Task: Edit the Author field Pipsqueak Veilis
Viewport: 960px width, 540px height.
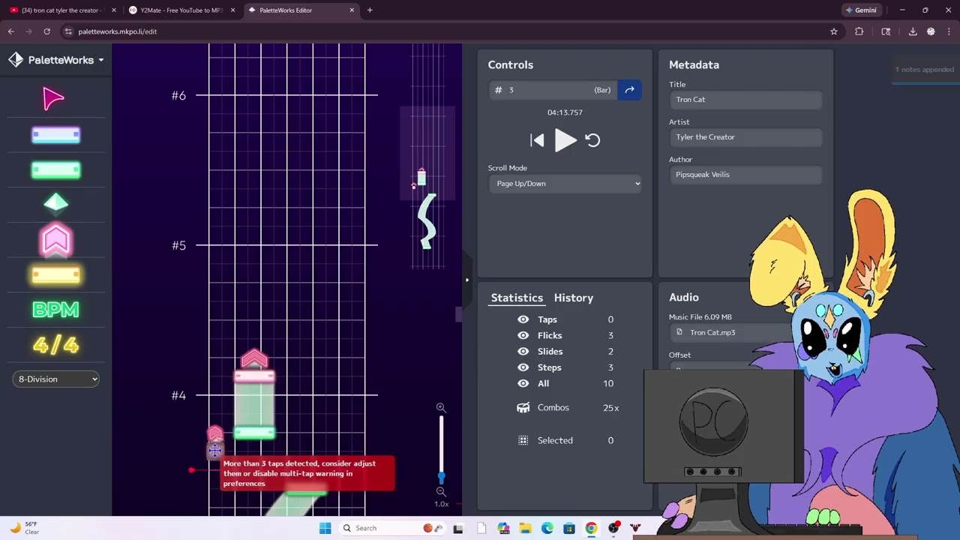Action: pos(745,175)
